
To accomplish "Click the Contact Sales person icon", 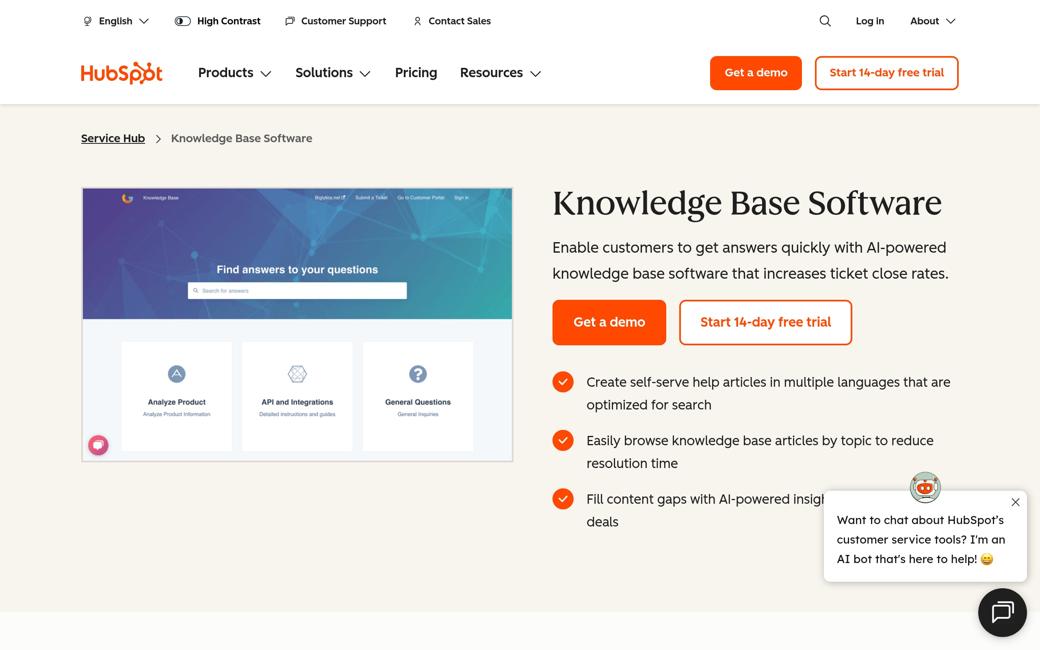I will click(416, 21).
